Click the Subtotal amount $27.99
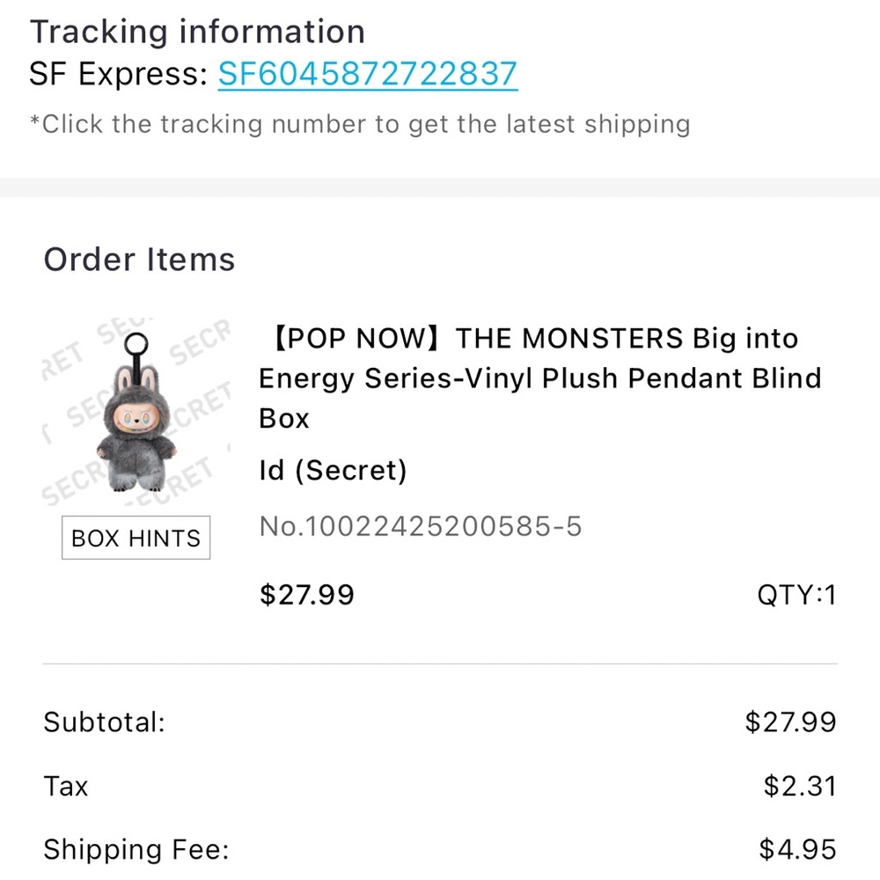Image resolution: width=880 pixels, height=880 pixels. point(790,722)
